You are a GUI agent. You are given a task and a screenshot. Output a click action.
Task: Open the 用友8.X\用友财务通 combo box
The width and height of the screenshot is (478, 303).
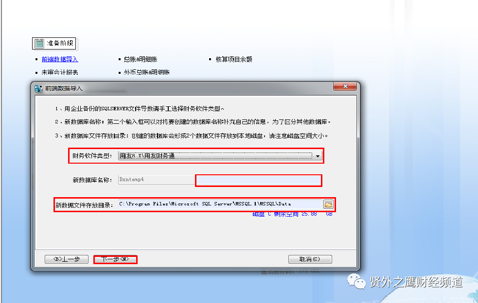(220, 156)
